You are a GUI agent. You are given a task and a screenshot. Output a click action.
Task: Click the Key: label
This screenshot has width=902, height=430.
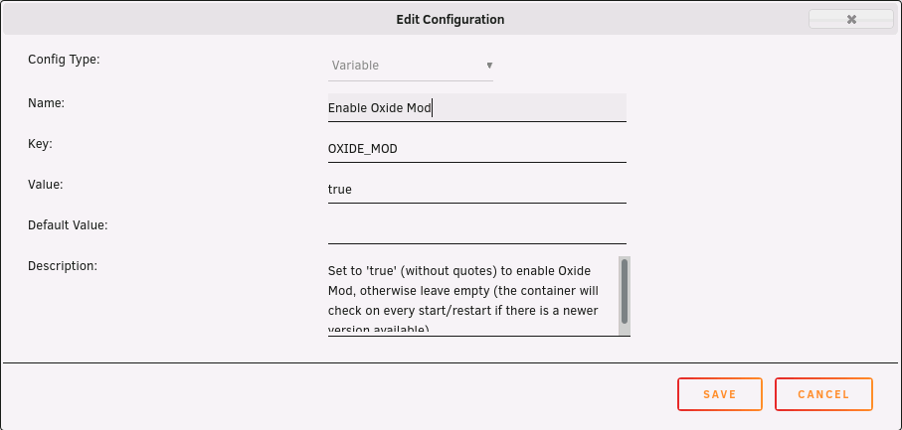pyautogui.click(x=40, y=144)
